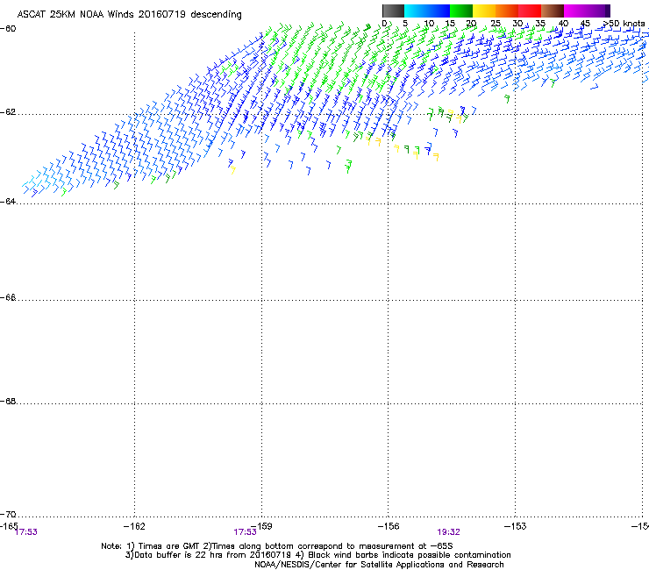Click the note '3)Data buffer is 22 hrs from 20160719'
The height and width of the screenshot is (570, 649).
tap(208, 555)
